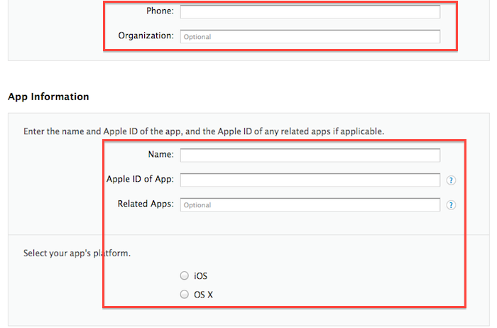The height and width of the screenshot is (328, 497).
Task: Click the Enter the name and Apple ID instructions
Action: (x=204, y=131)
